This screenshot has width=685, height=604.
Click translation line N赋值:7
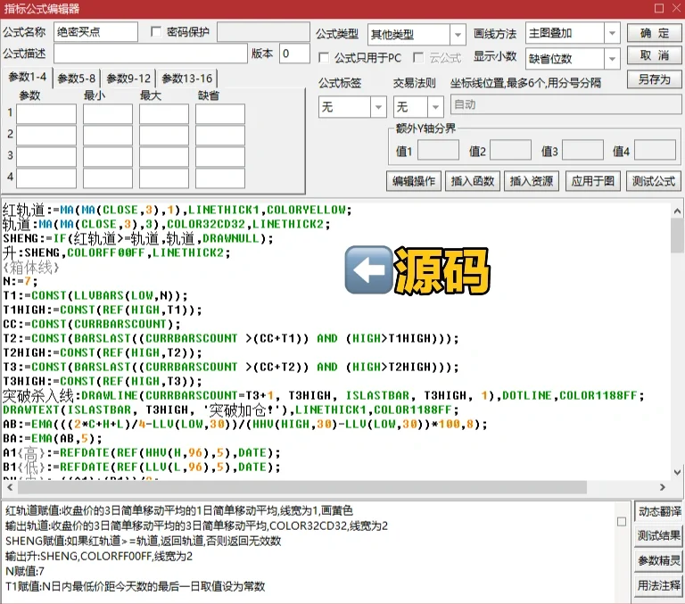pos(25,571)
